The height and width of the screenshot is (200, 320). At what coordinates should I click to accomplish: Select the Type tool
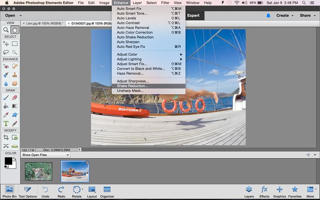point(6,123)
